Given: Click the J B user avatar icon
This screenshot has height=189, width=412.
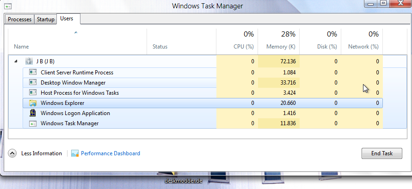Looking at the screenshot, I should [x=29, y=61].
